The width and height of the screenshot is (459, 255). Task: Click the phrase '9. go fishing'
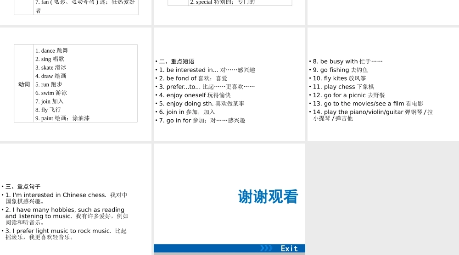click(331, 70)
